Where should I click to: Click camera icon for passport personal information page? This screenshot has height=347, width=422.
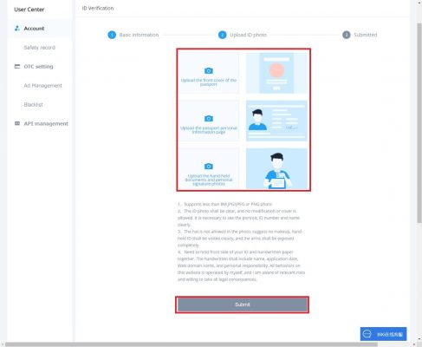point(209,119)
